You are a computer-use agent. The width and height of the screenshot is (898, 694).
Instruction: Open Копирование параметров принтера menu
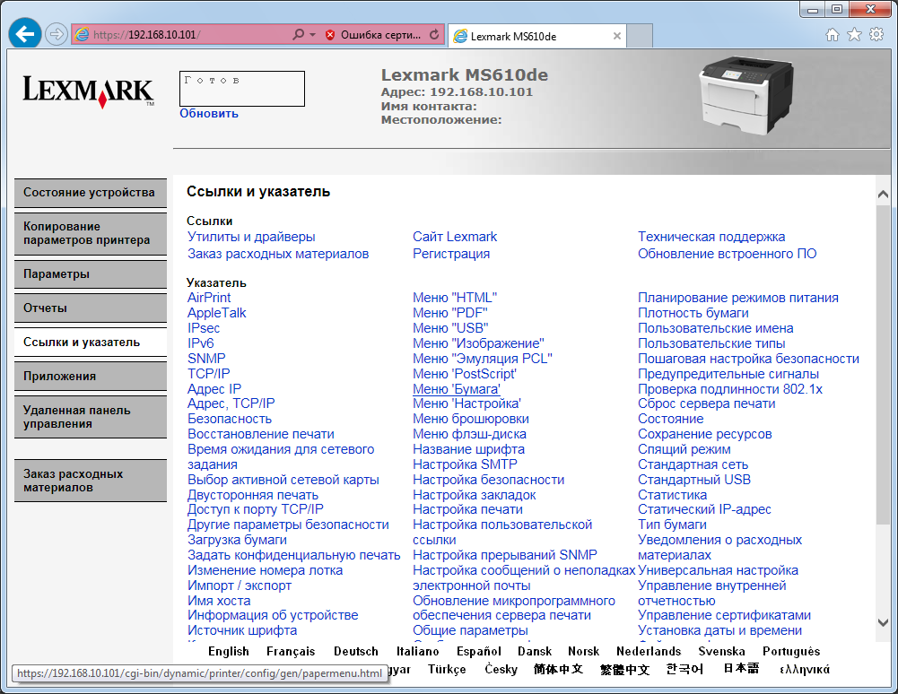(x=91, y=234)
